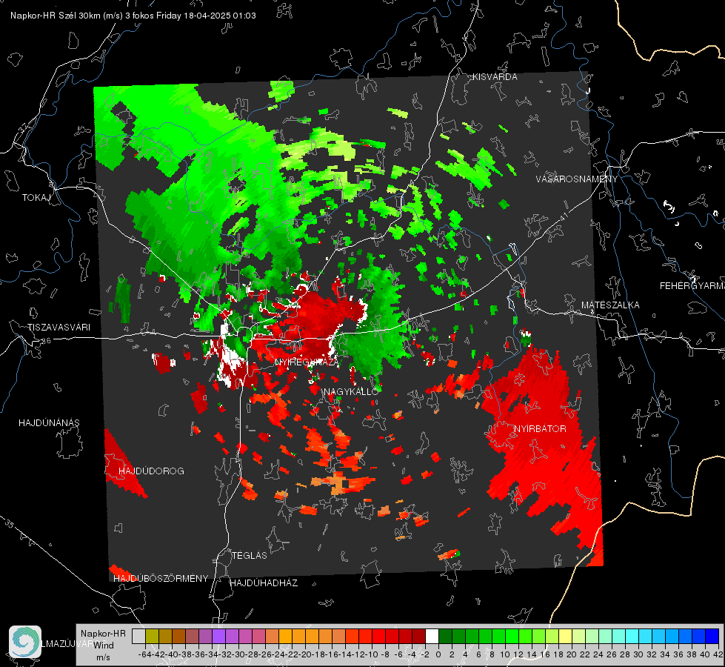Click the NYÍREGYHÁZA city label
This screenshot has height=667, width=725.
[307, 362]
